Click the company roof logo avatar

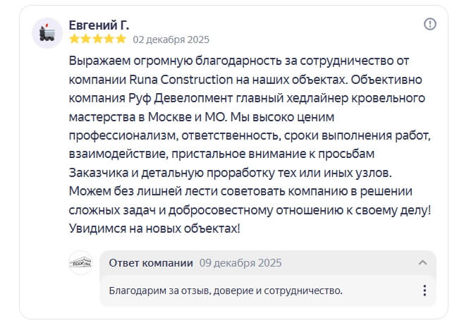click(x=80, y=263)
